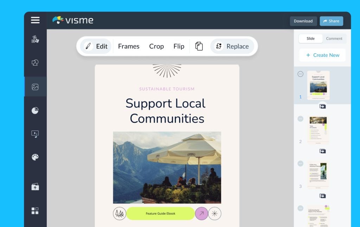Open the My Files upload panel icon
Screen dimensions: 360x227
coord(35,187)
